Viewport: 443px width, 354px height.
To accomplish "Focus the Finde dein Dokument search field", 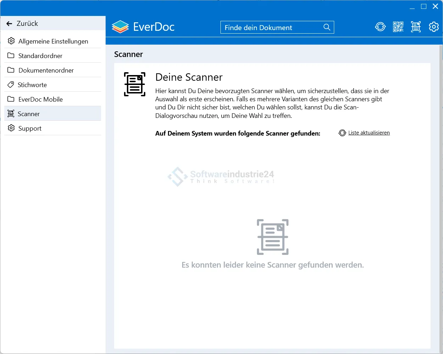I will tap(271, 28).
